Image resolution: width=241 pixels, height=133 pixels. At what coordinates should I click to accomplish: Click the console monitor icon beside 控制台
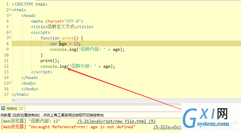pyautogui.click(x=3, y=108)
